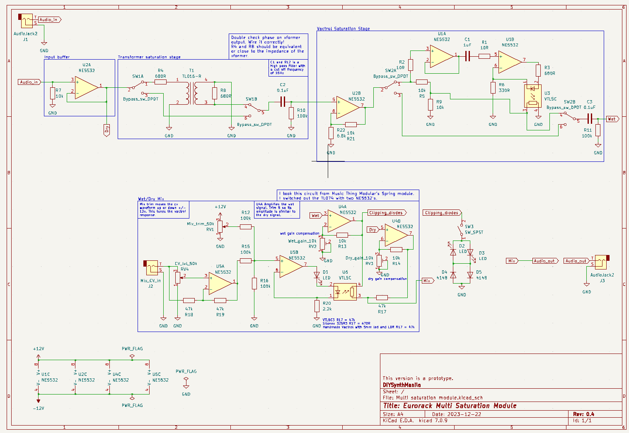This screenshot has height=433, width=629.
Task: Click the Clipping_diodes label above SW3
Action: click(443, 213)
